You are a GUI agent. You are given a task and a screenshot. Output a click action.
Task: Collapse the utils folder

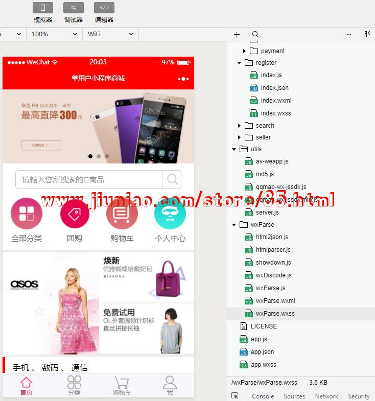click(234, 149)
